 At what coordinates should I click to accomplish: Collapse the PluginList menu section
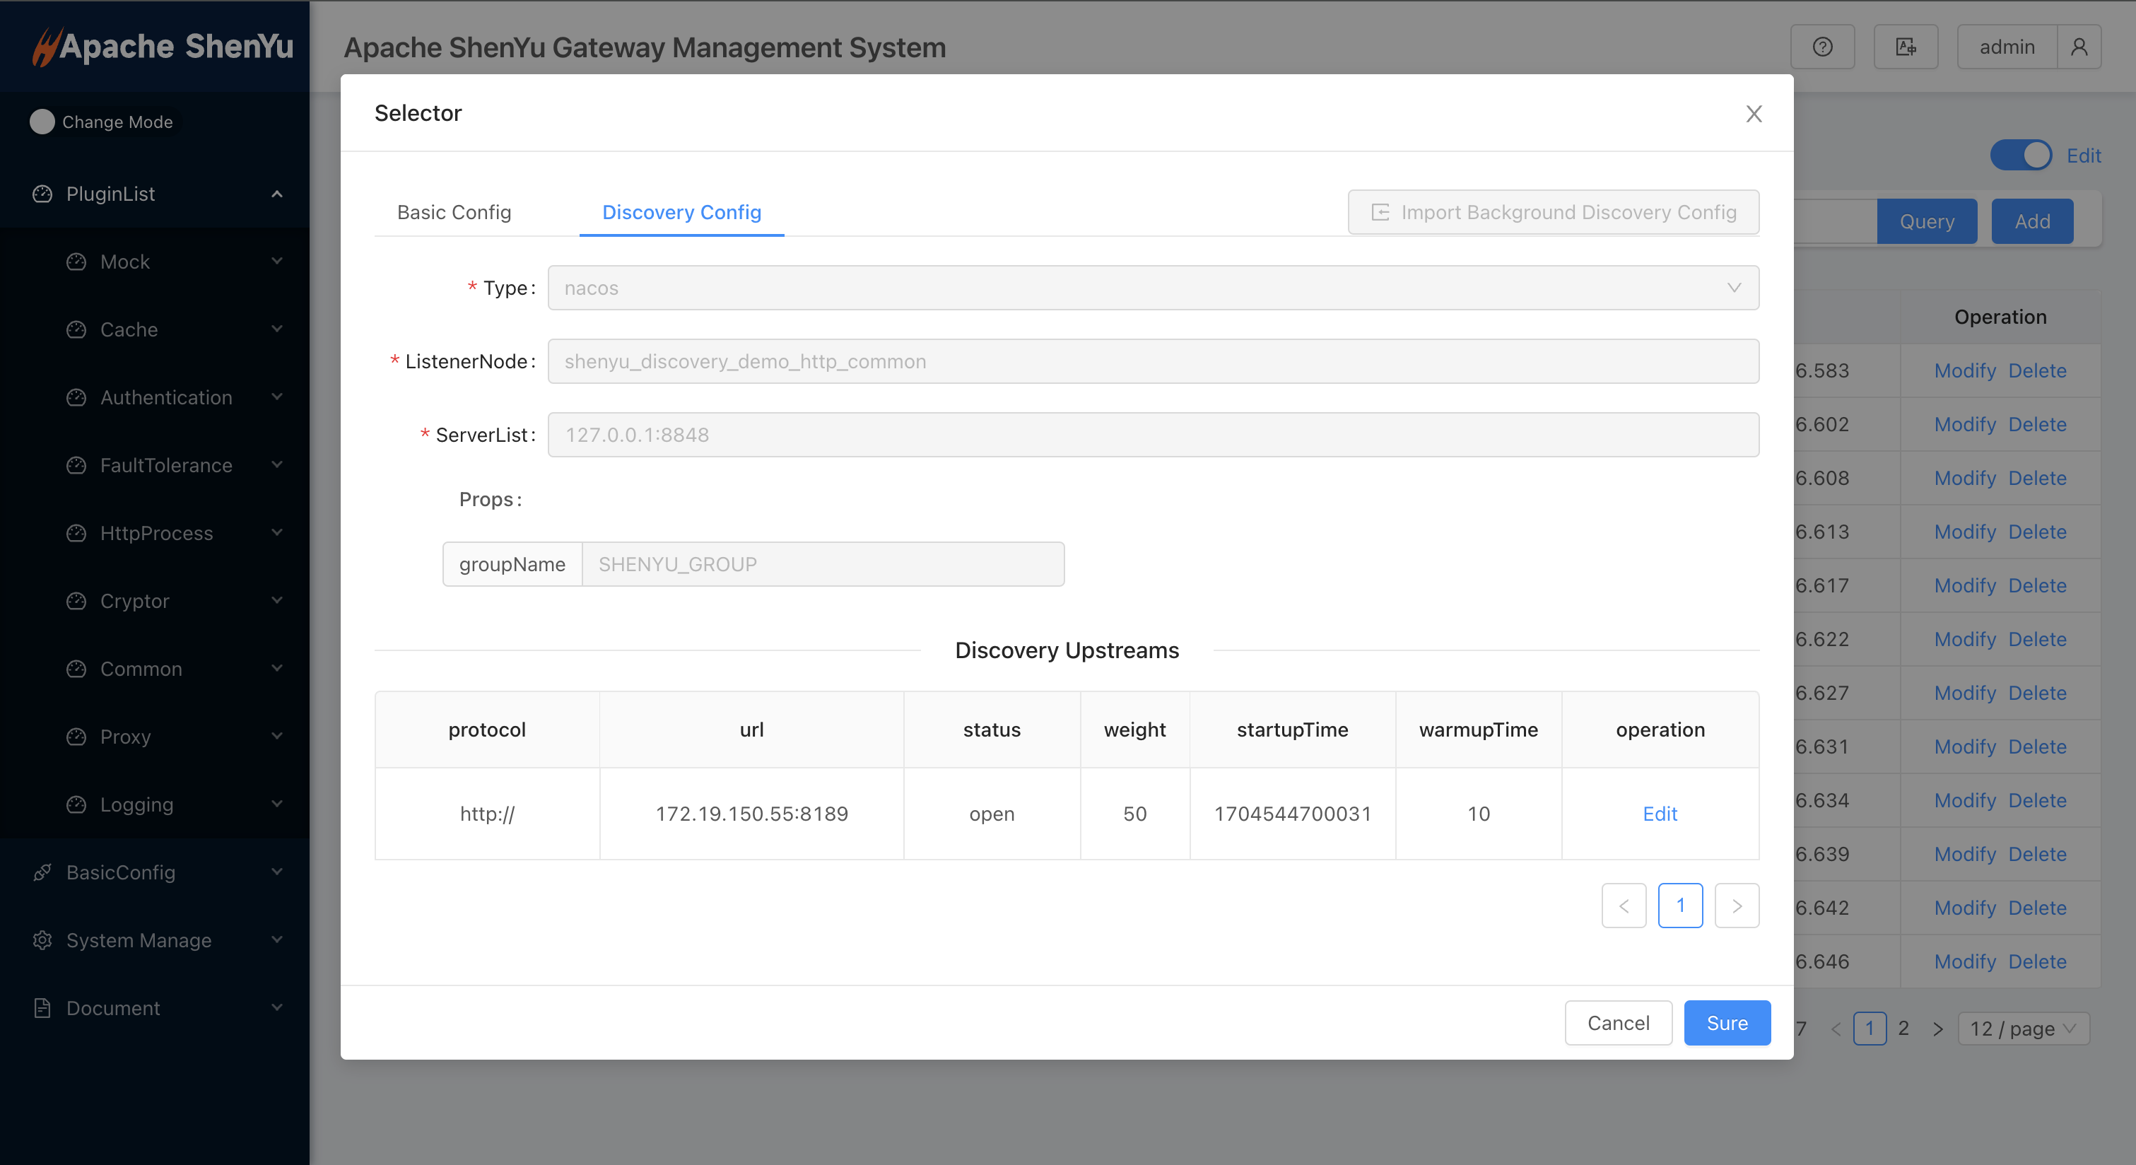[x=277, y=194]
